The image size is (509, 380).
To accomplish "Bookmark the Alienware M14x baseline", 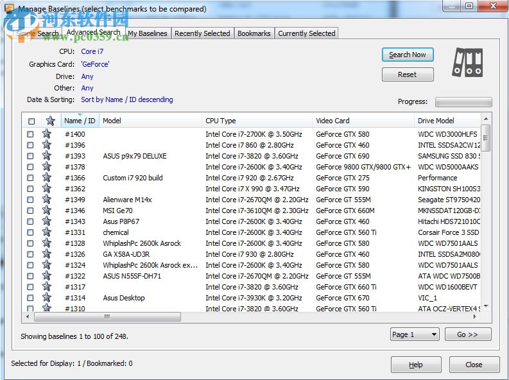I will (47, 199).
